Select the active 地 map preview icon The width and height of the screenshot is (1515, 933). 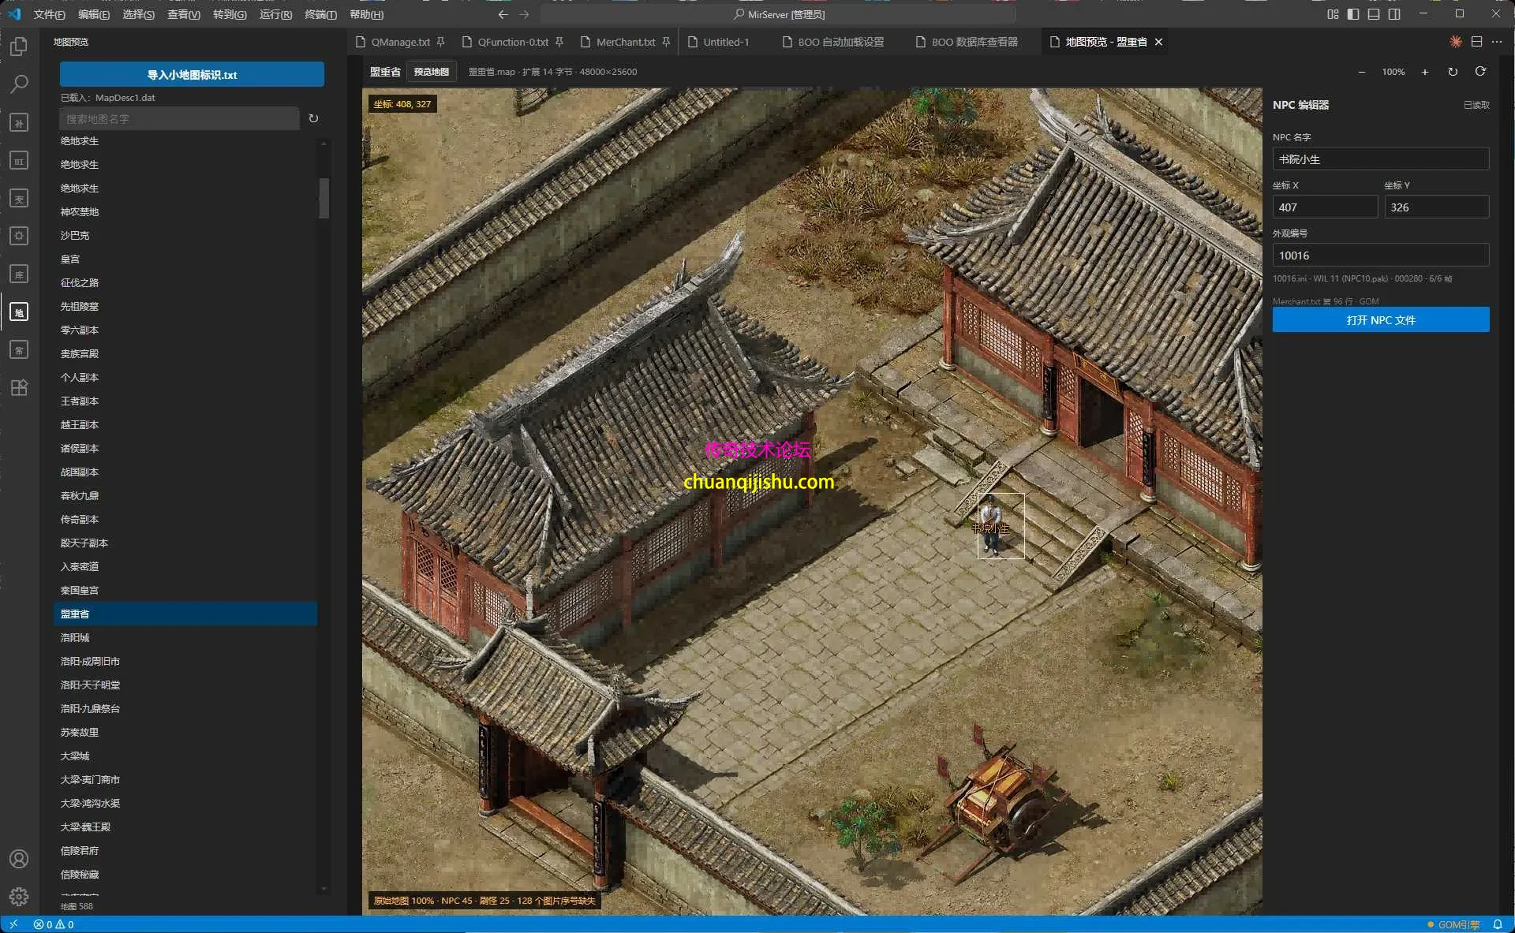coord(19,312)
